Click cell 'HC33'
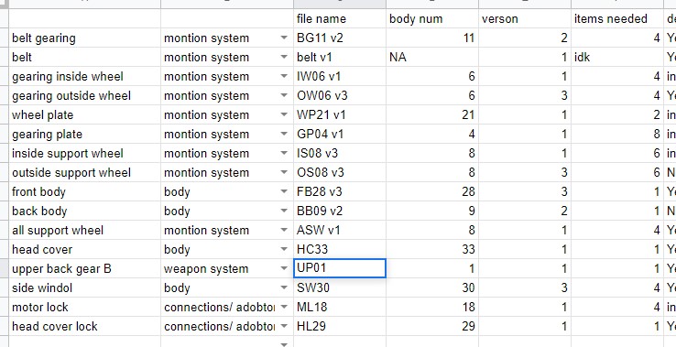The height and width of the screenshot is (347, 676). click(340, 249)
